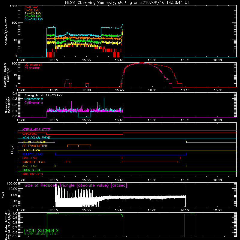Select the red 3-6 keV legend label
This screenshot has height=240, width=240.
(x=31, y=7)
